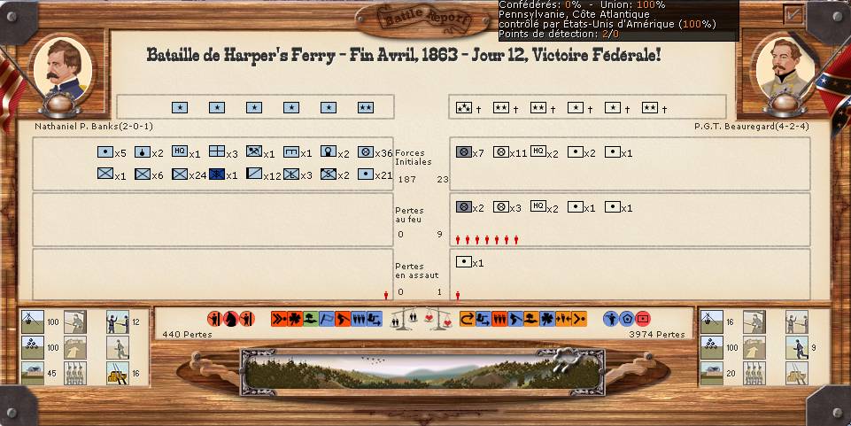851x426 pixels.
Task: Click the red heart icon beside scales
Action: pos(431,316)
